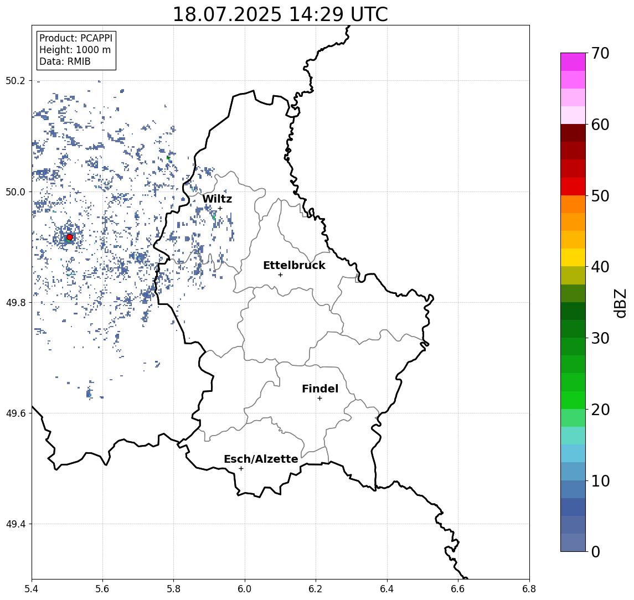Click the 49.6 latitude axis label

coord(16,413)
